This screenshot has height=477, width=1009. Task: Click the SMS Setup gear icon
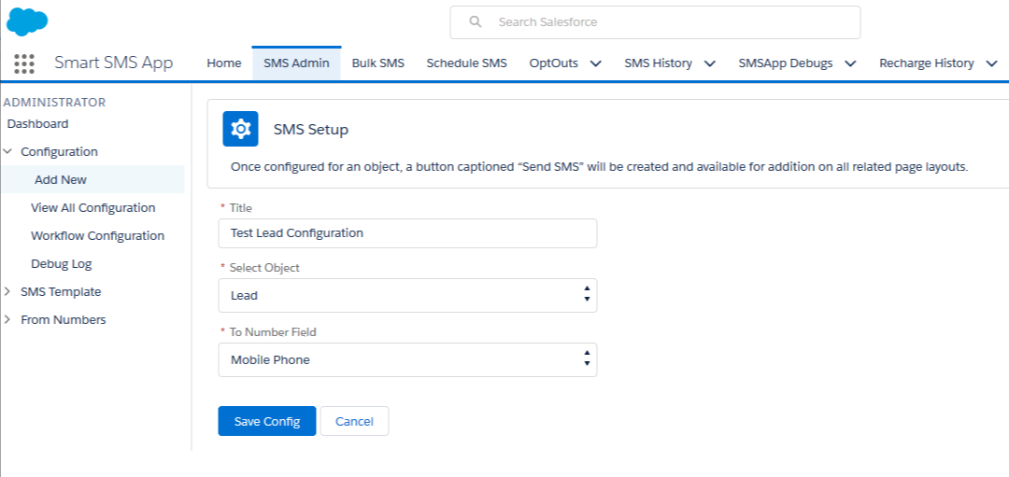click(241, 129)
